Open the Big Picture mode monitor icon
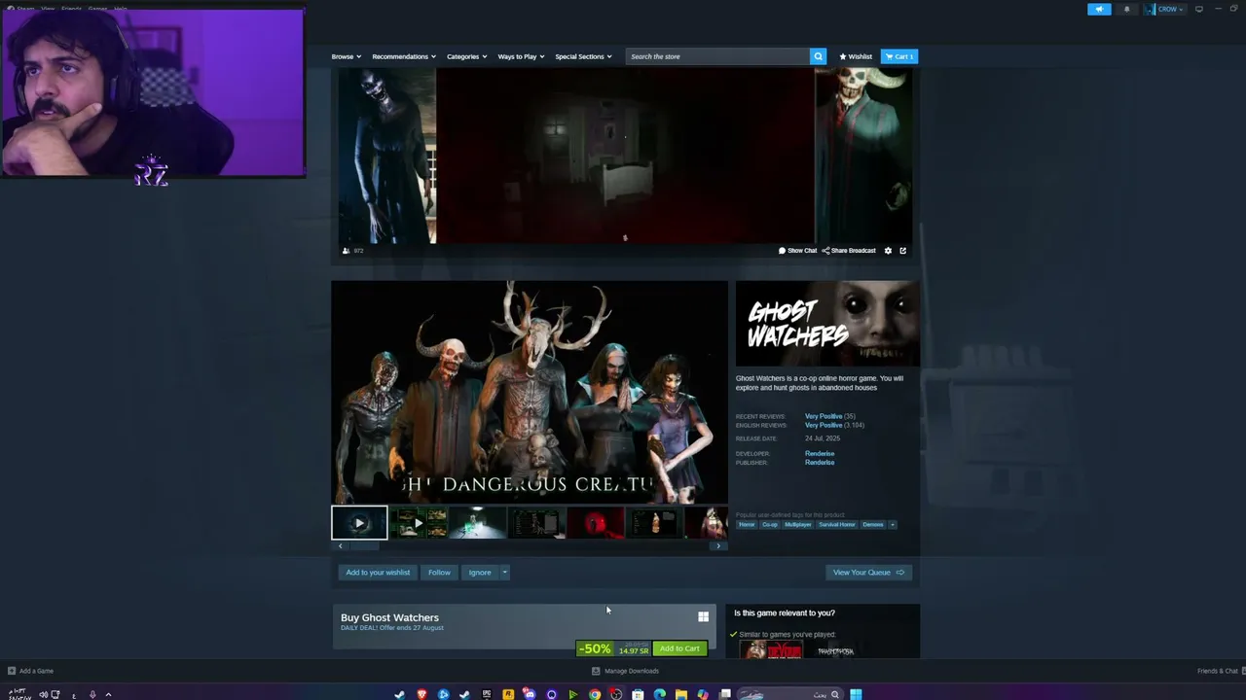Image resolution: width=1246 pixels, height=700 pixels. click(x=1199, y=9)
